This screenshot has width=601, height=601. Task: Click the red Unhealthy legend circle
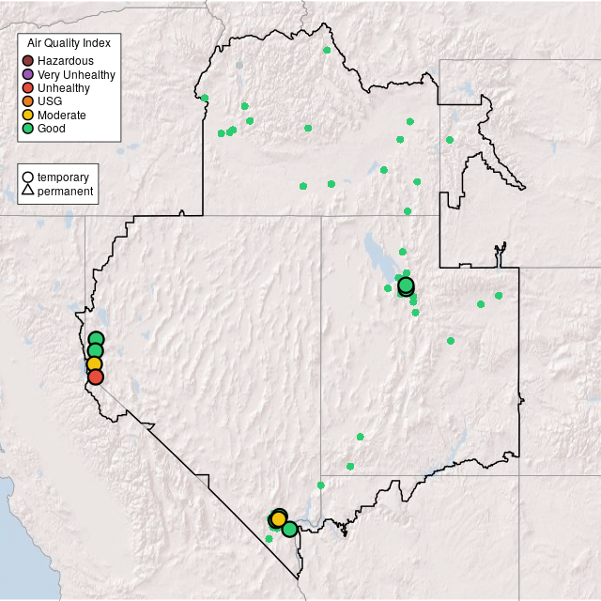[x=28, y=88]
